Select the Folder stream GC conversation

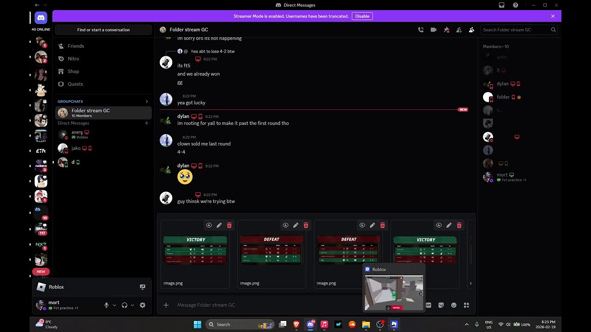103,113
